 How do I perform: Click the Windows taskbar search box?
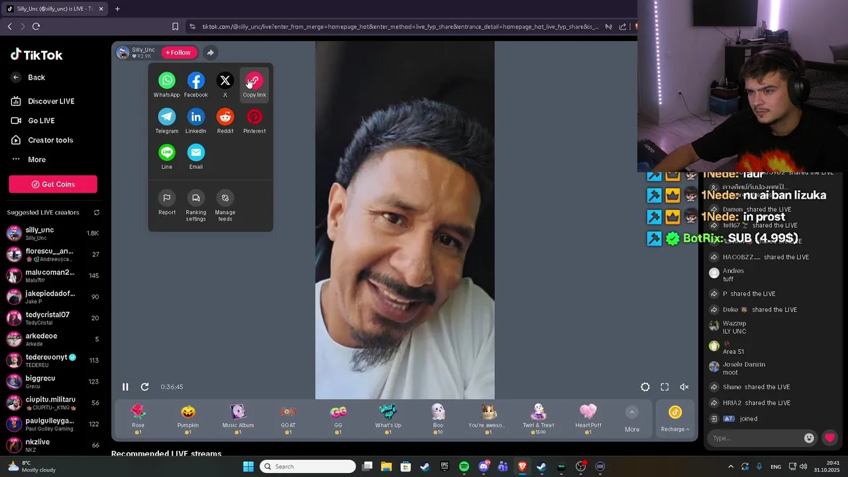308,466
